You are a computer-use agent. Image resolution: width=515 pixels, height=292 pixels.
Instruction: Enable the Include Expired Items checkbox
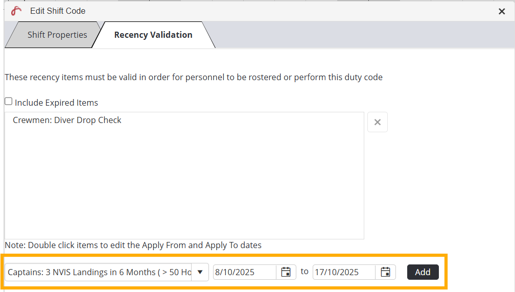[9, 102]
